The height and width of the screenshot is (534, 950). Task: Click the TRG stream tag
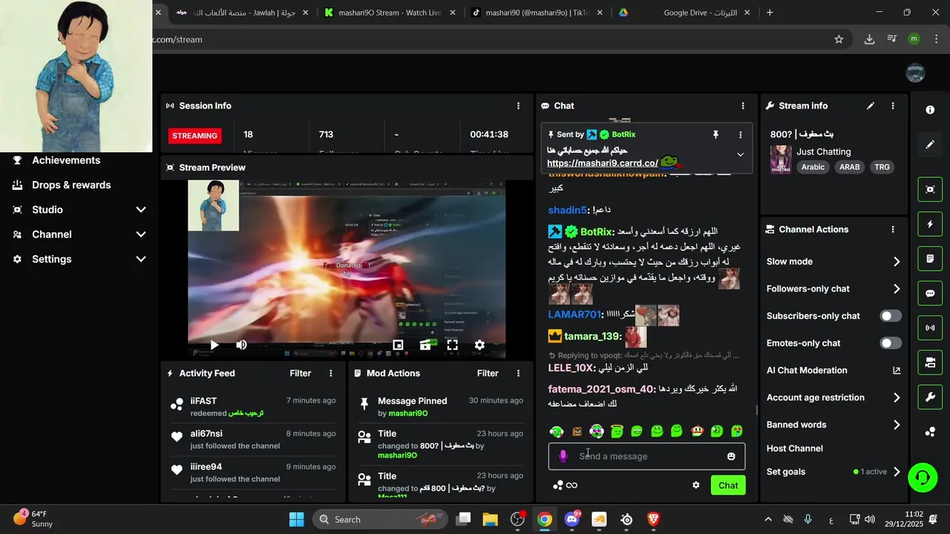[x=882, y=167]
